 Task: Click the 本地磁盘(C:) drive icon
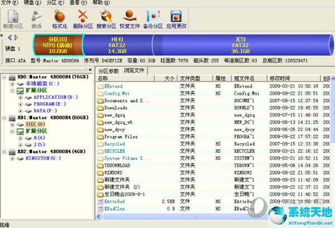tap(20, 84)
